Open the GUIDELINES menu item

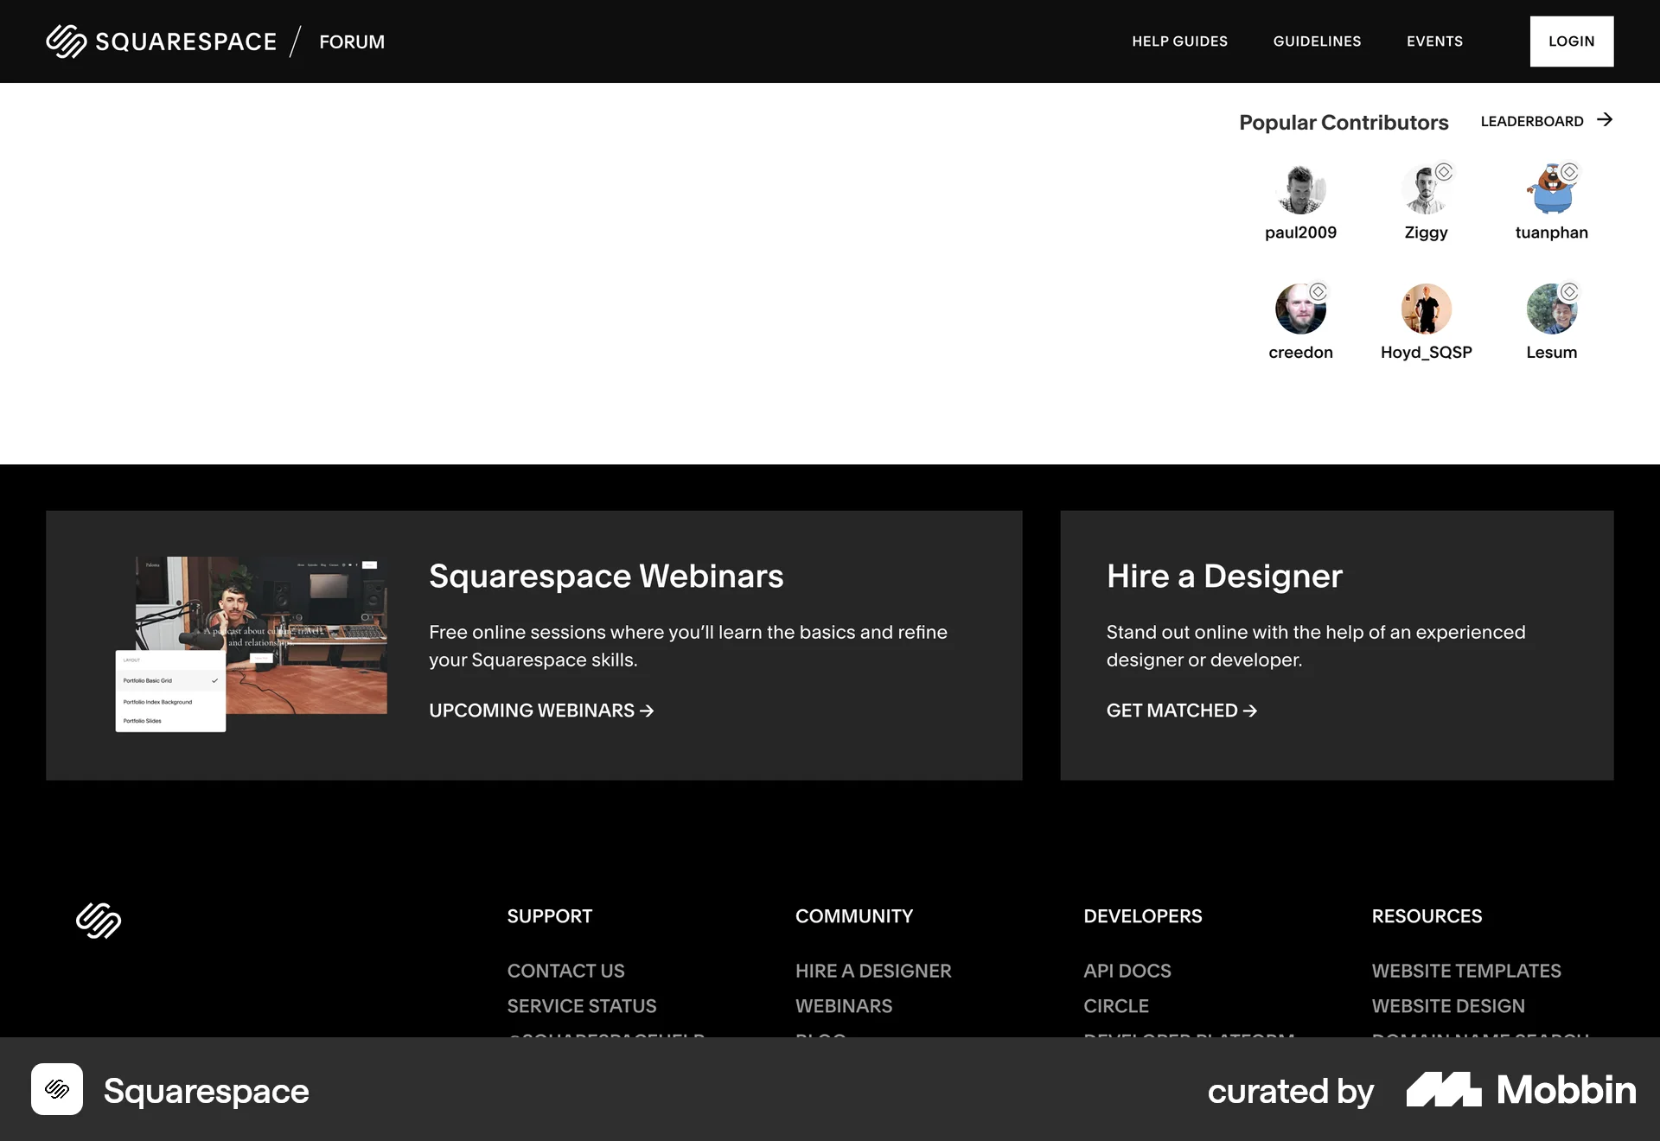(1316, 41)
